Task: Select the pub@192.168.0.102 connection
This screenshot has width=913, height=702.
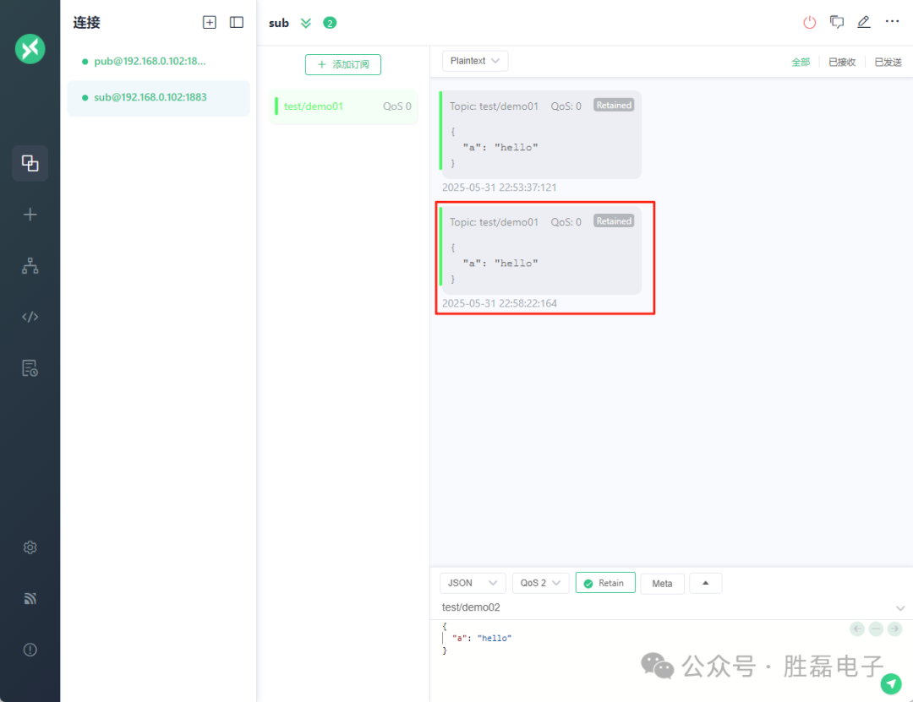Action: coord(158,61)
